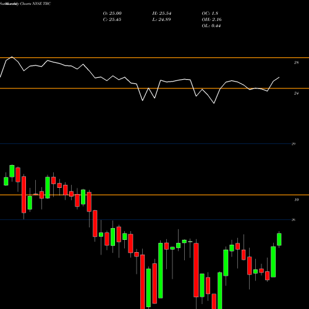
Task: Select the 'OC: 1.8' reading
Action: [210, 14]
